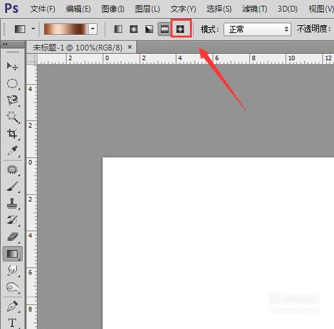This screenshot has height=329, width=334.
Task: Open the gradient tool preset picker
Action: click(x=20, y=29)
